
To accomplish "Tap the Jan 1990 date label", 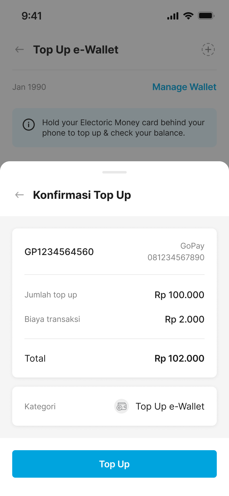I will (29, 87).
